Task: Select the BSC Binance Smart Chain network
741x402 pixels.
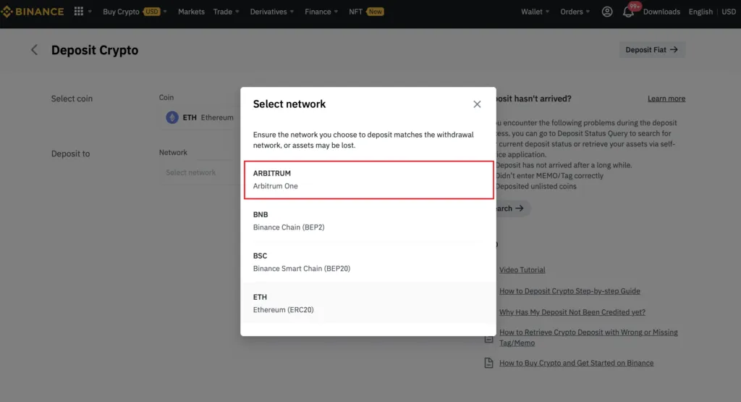Action: 368,262
